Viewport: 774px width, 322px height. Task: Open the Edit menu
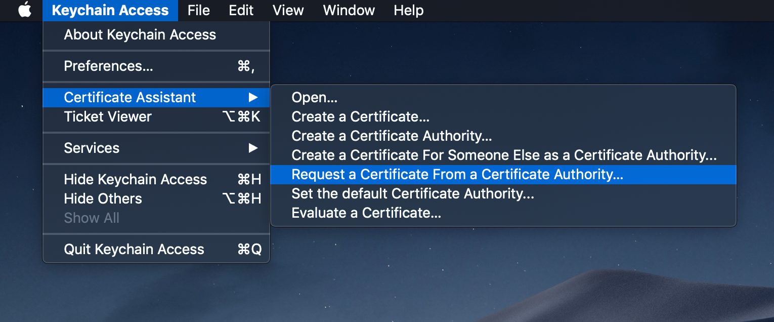pos(241,10)
